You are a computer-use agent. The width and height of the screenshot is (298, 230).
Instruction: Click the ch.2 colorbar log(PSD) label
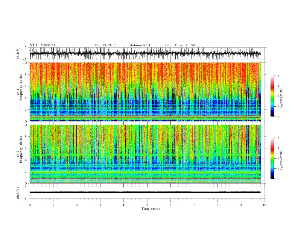point(282,160)
